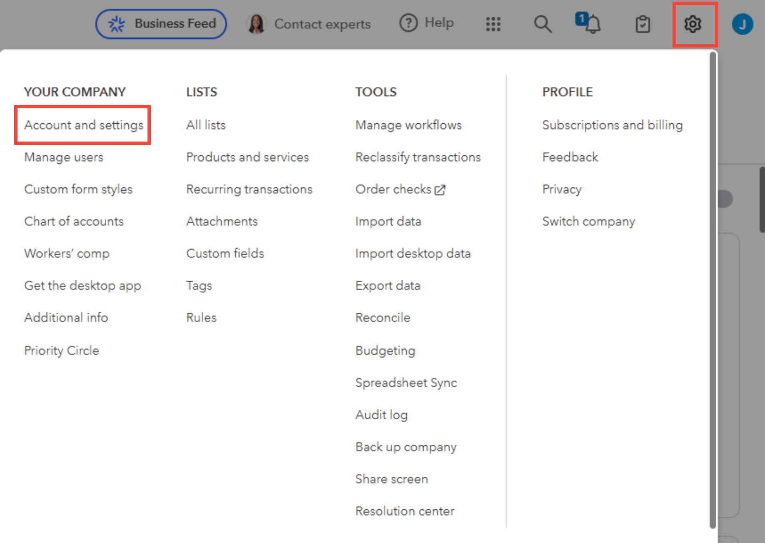The height and width of the screenshot is (543, 765).
Task: Open the Reconcile tool
Action: coord(382,318)
